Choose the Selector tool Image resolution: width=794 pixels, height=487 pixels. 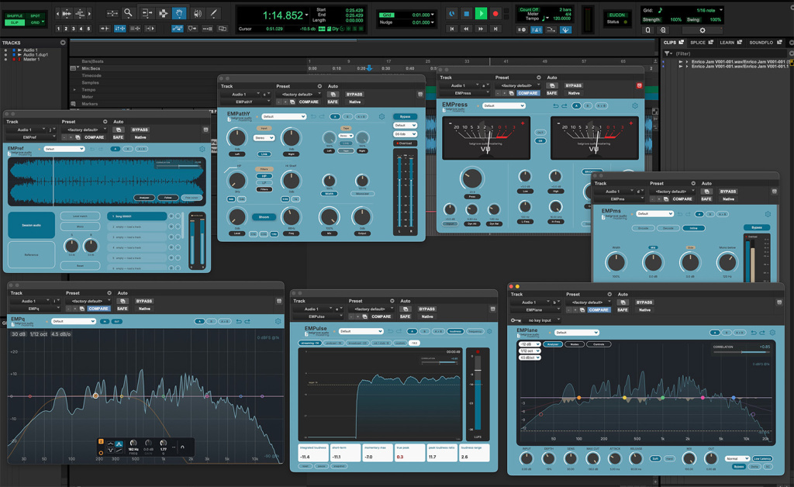point(163,13)
